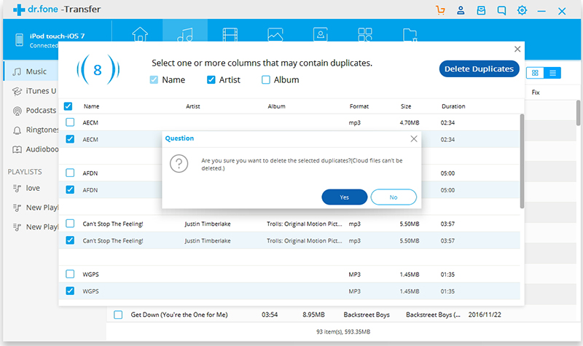
Task: Click the Fix column header
Action: tap(536, 93)
